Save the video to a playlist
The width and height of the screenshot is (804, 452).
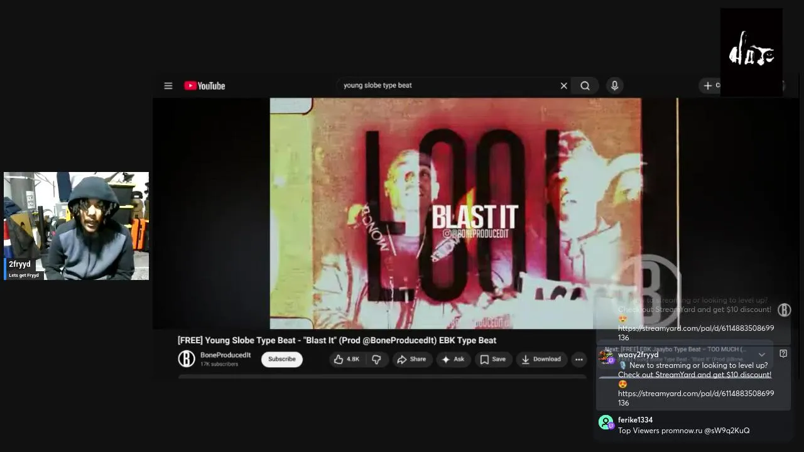coord(493,359)
